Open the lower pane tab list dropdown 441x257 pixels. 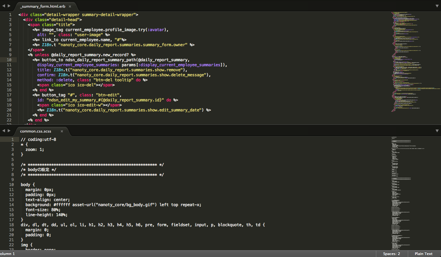pyautogui.click(x=437, y=131)
